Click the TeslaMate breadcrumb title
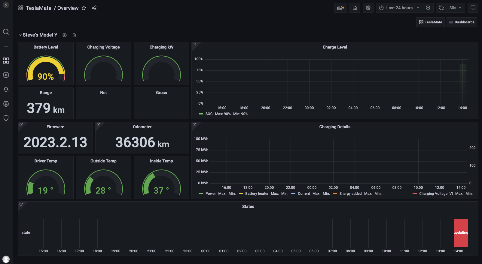The height and width of the screenshot is (264, 482). click(x=38, y=8)
